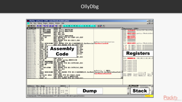Image resolution: width=182 pixels, height=102 pixels.
Task: Click the disassembly scrollbar down arrow
Action: coord(121,77)
